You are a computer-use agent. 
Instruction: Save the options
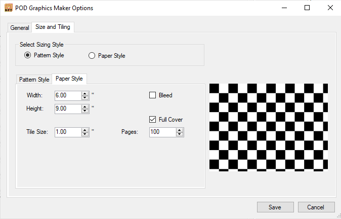coord(275,207)
